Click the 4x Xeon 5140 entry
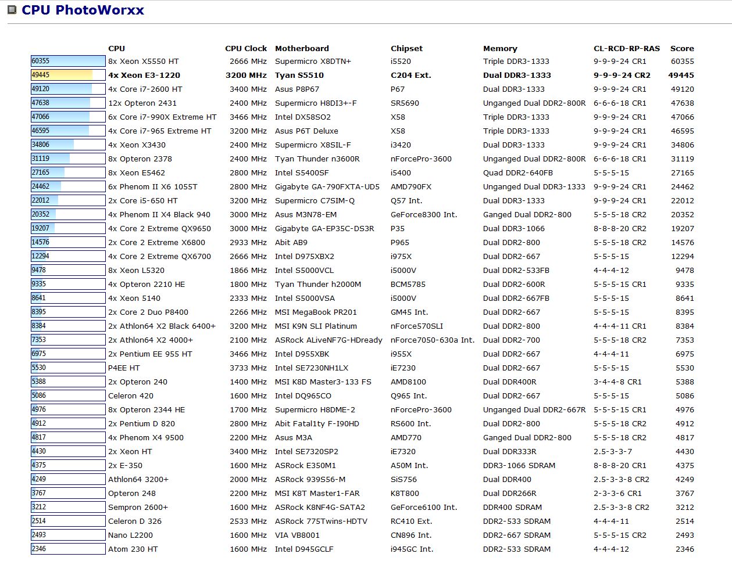Screen dimensions: 732x561 (x=134, y=298)
